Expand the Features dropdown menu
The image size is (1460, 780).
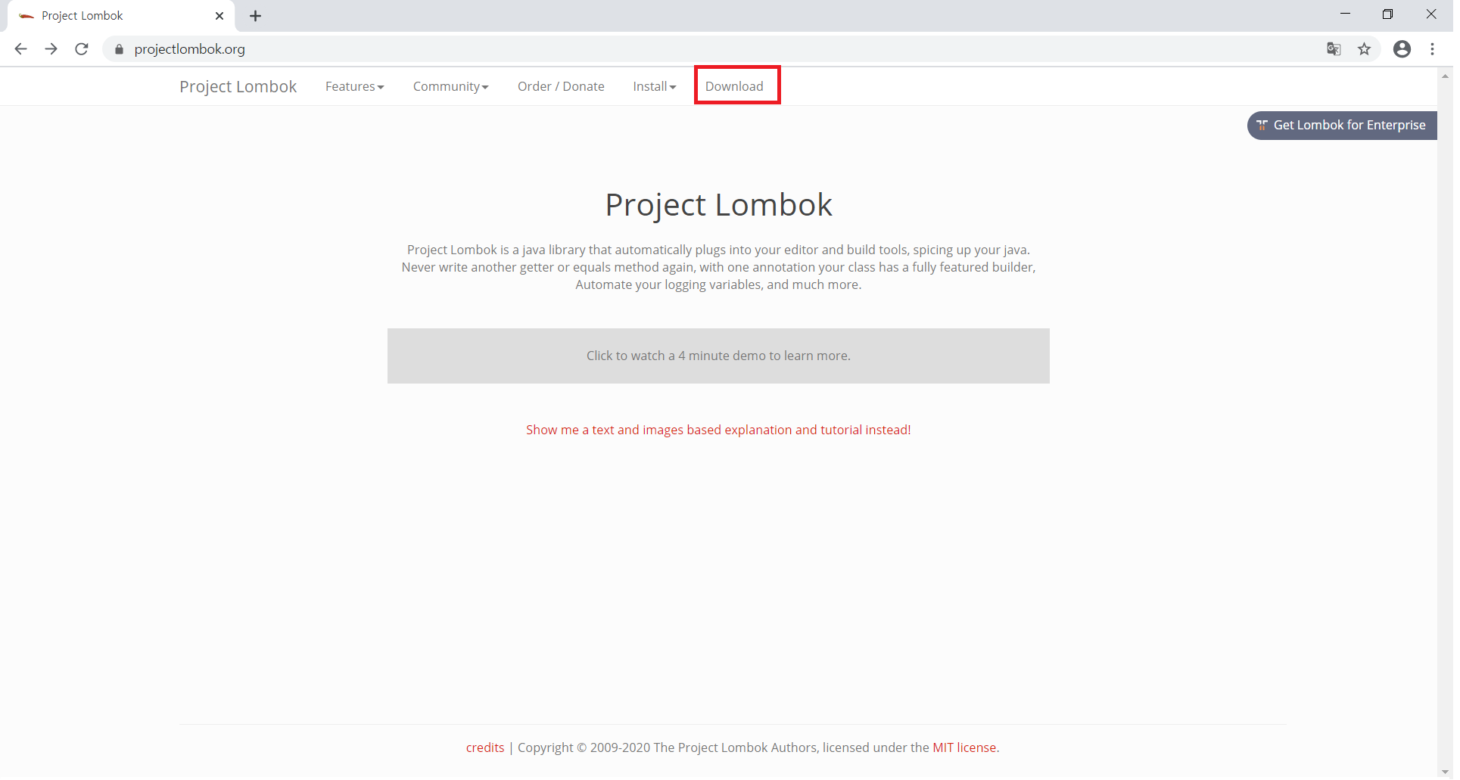pos(356,87)
